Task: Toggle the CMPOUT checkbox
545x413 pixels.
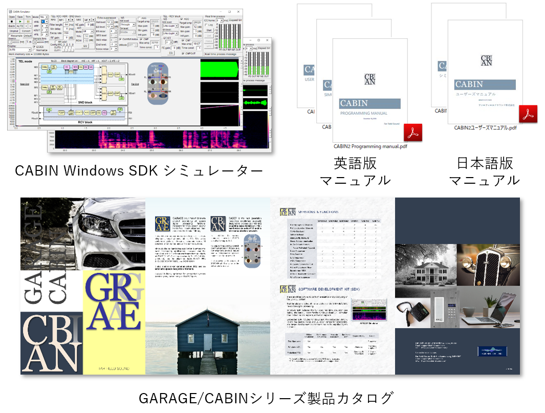Action: 183,54
